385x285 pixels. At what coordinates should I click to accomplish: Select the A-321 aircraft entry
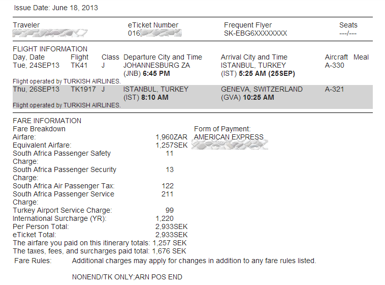pyautogui.click(x=334, y=89)
